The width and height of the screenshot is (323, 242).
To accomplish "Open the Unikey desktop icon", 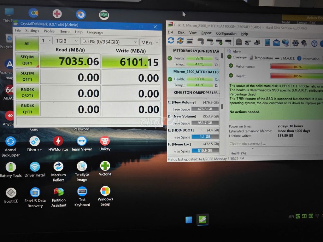I will pos(105,143).
